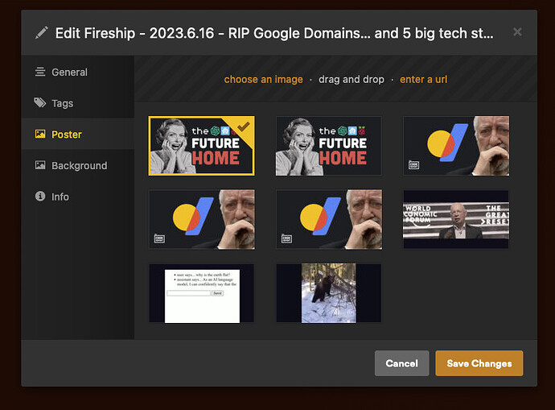
Task: Click the Info circle icon
Action: [40, 196]
